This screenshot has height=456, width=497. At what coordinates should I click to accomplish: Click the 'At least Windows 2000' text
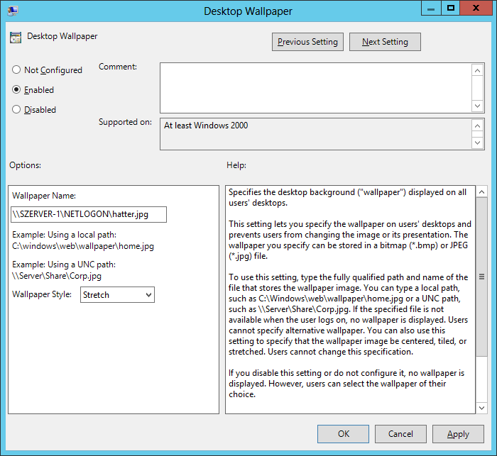(206, 126)
